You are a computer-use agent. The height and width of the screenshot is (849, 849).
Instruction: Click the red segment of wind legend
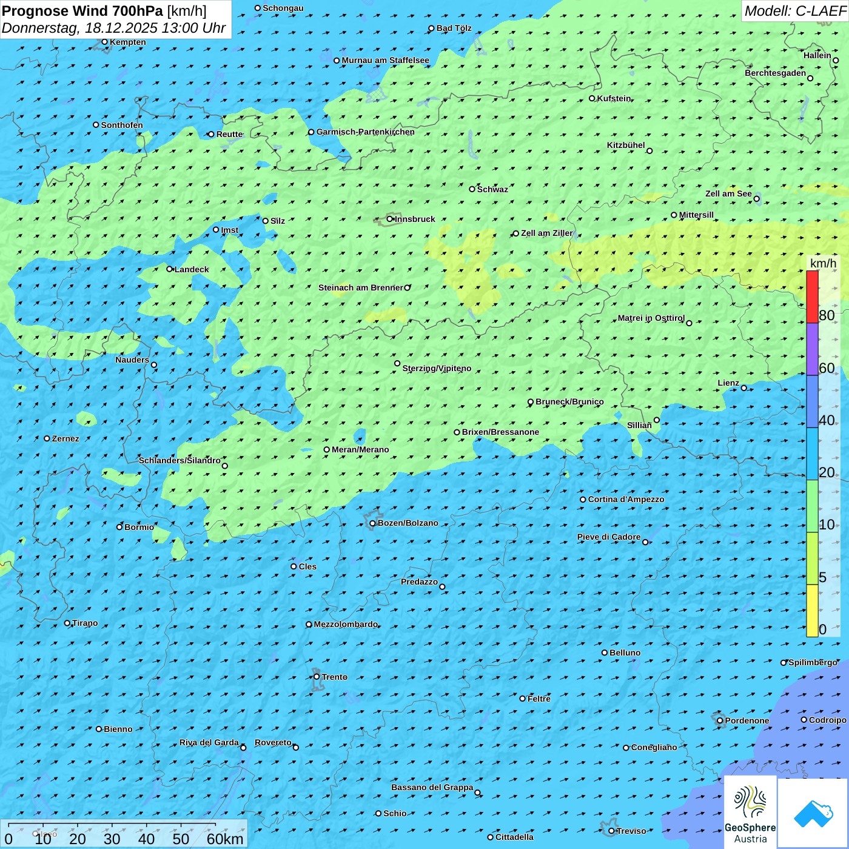[x=812, y=297]
